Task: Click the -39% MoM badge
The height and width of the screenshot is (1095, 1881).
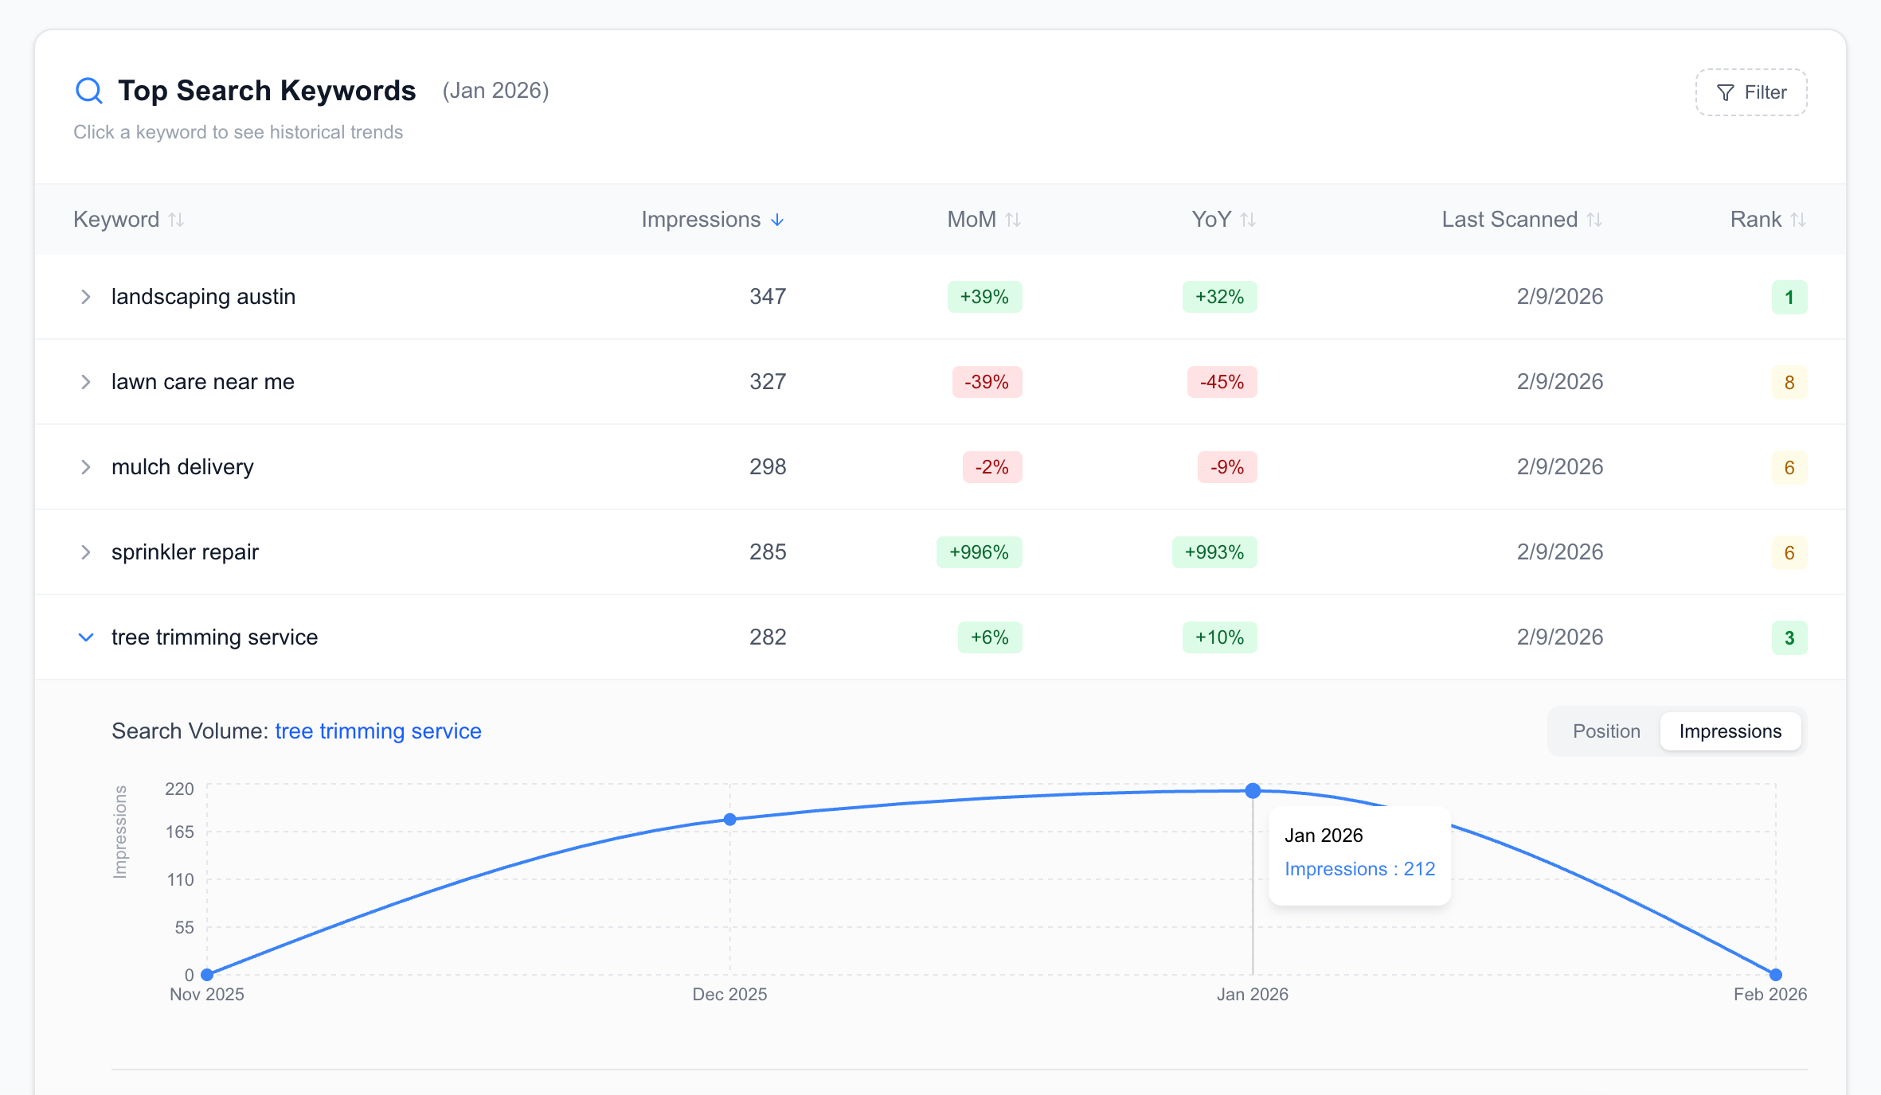Action: [987, 382]
